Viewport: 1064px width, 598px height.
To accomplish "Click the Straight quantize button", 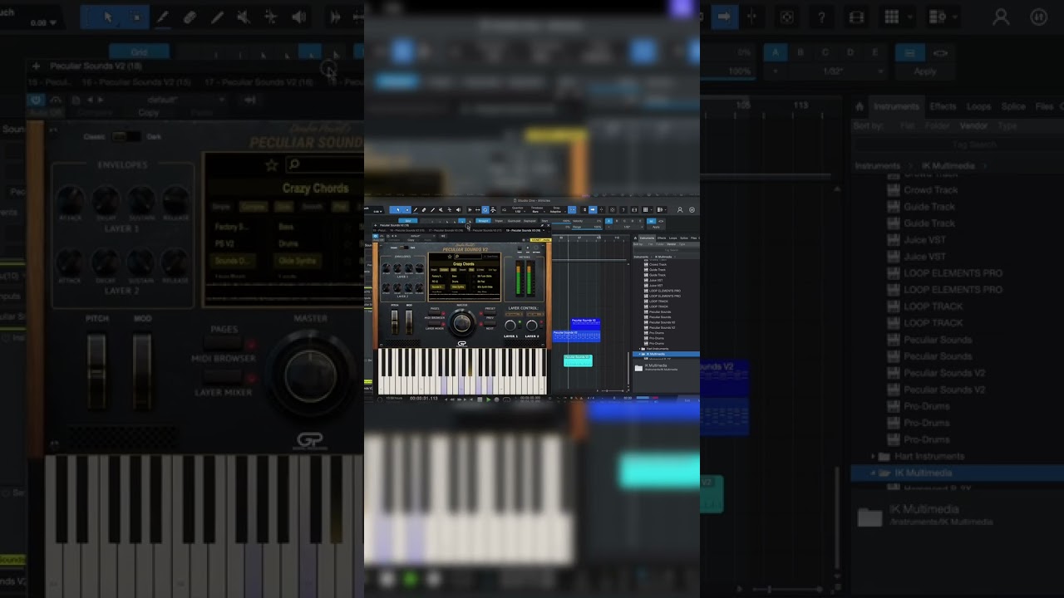I will click(x=483, y=221).
